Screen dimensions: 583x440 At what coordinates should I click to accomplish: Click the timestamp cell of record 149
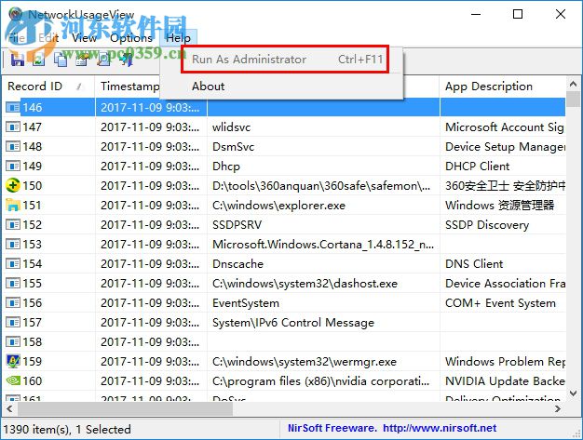pos(151,166)
